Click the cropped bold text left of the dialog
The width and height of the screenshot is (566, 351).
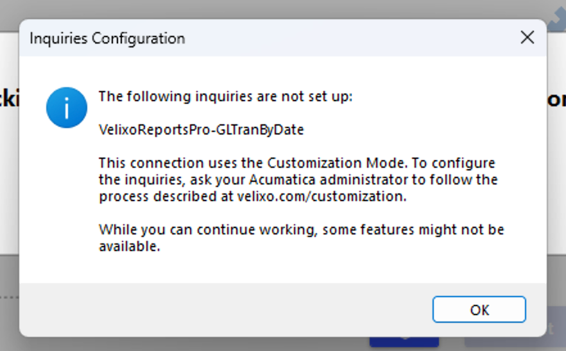[10, 97]
